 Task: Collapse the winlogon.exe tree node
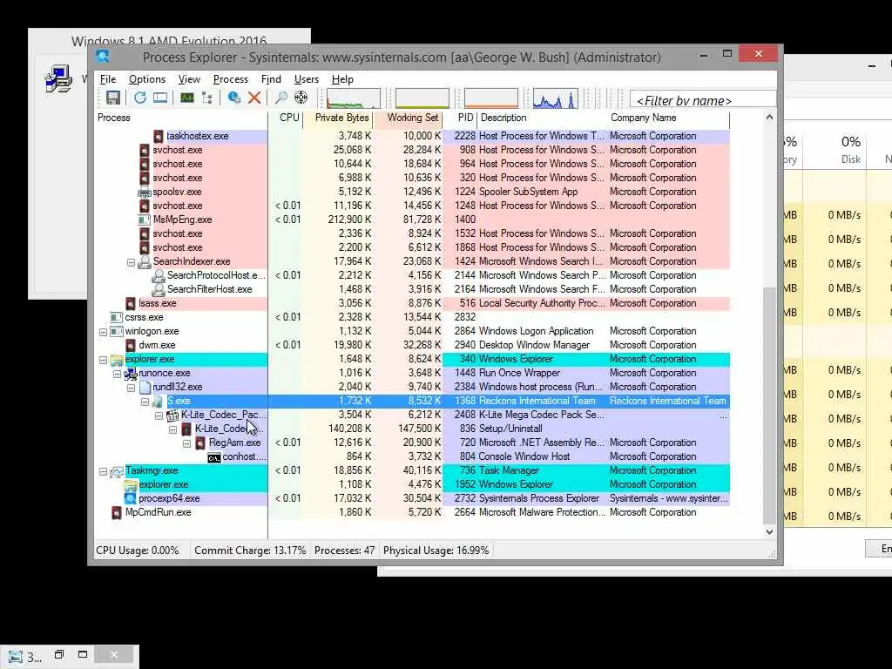(x=103, y=332)
